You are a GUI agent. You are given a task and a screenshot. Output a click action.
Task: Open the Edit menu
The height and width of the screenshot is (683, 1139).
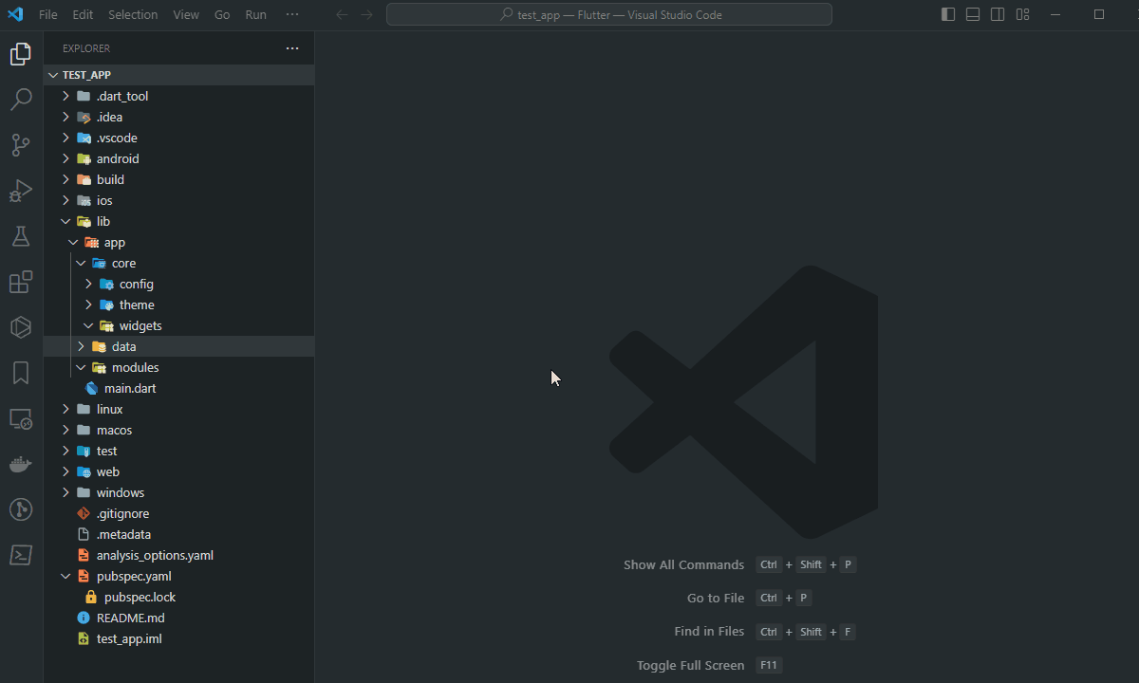(83, 14)
